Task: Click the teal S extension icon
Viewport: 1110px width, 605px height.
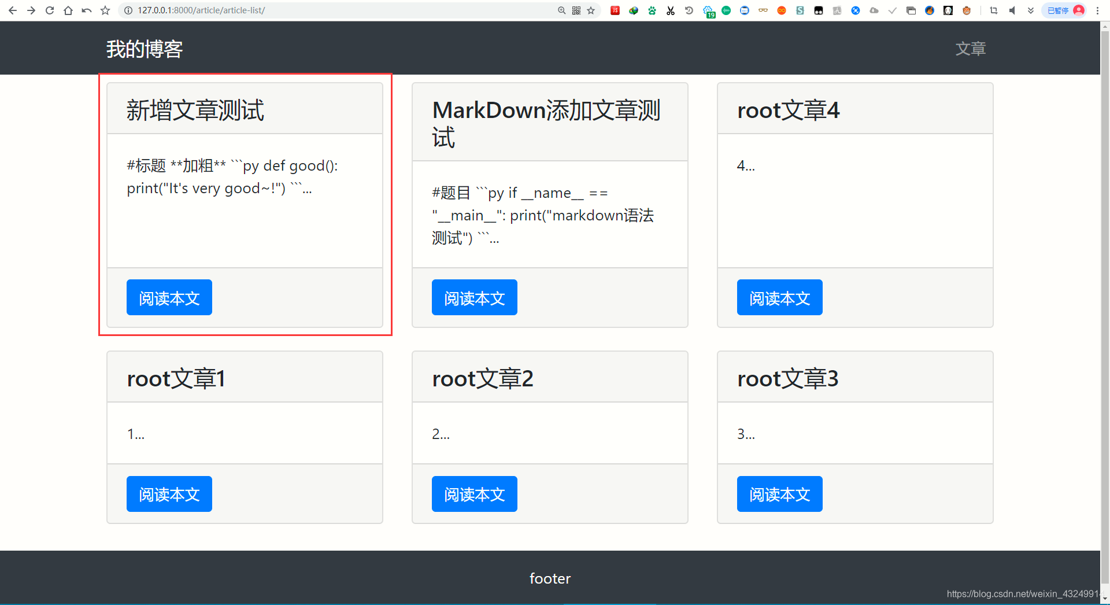Action: tap(800, 10)
